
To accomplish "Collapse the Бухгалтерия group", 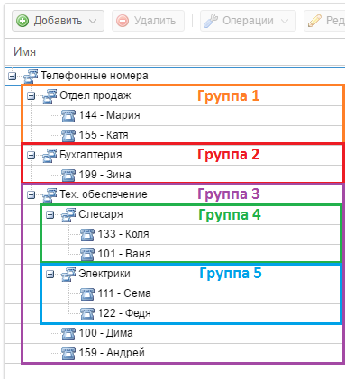I will (x=31, y=156).
